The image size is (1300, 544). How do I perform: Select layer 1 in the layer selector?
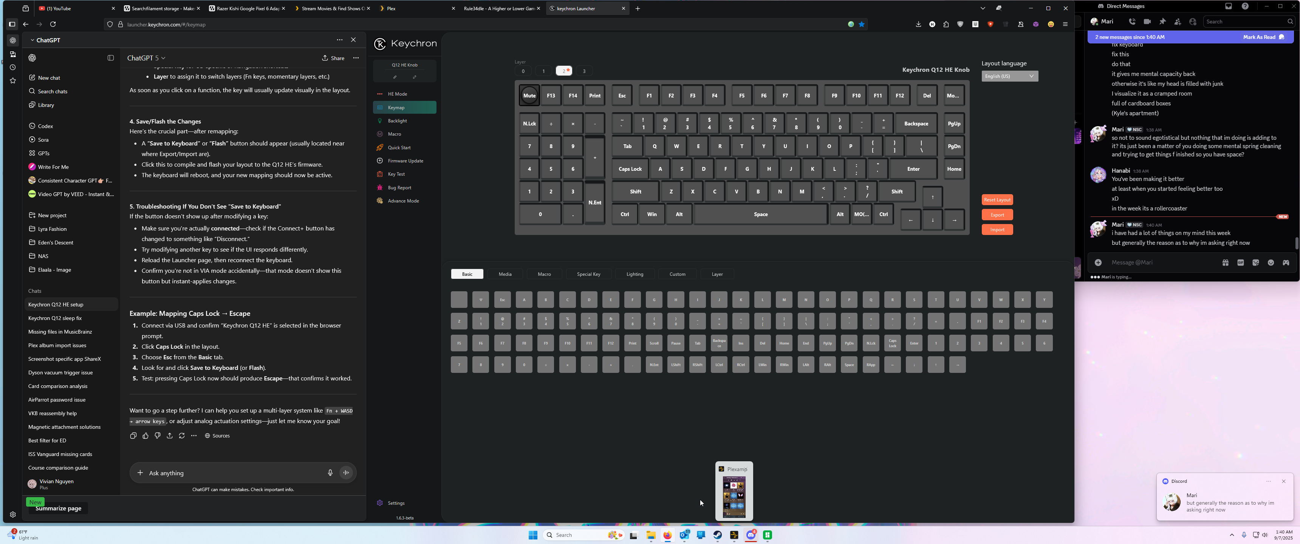click(543, 71)
